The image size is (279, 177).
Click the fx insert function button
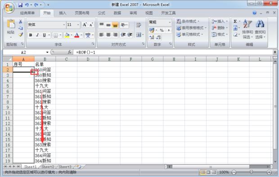tap(70, 52)
